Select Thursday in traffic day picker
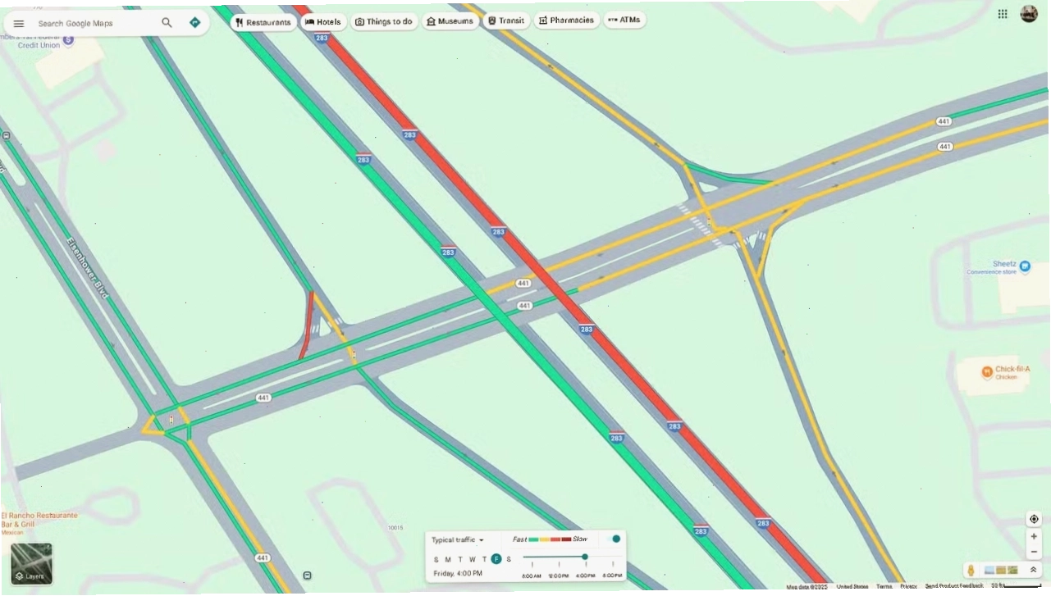The image size is (1051, 596). click(484, 559)
